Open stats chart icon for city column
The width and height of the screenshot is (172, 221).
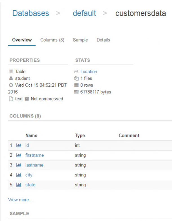[19, 175]
